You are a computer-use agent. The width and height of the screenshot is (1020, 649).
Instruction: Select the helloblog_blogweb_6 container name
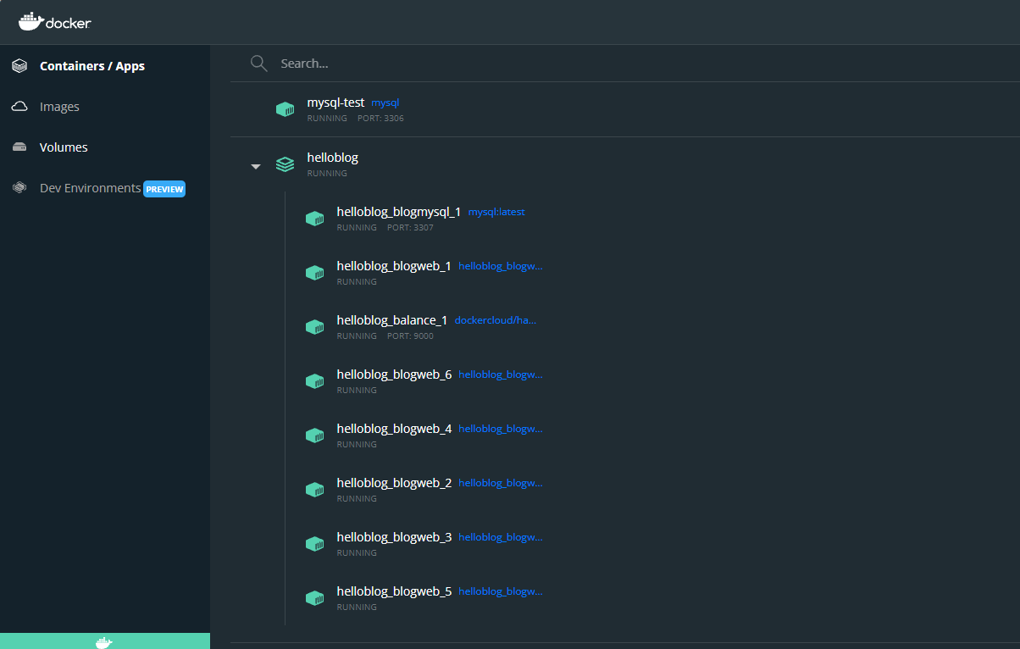[x=394, y=374]
